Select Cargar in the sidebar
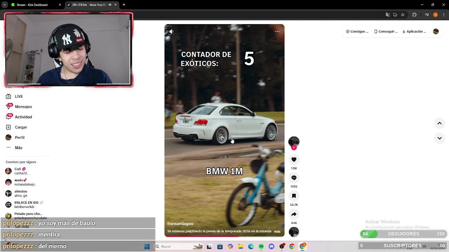The image size is (449, 252). pos(16,127)
